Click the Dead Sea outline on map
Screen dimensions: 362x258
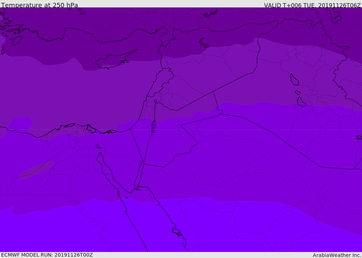coord(153,125)
